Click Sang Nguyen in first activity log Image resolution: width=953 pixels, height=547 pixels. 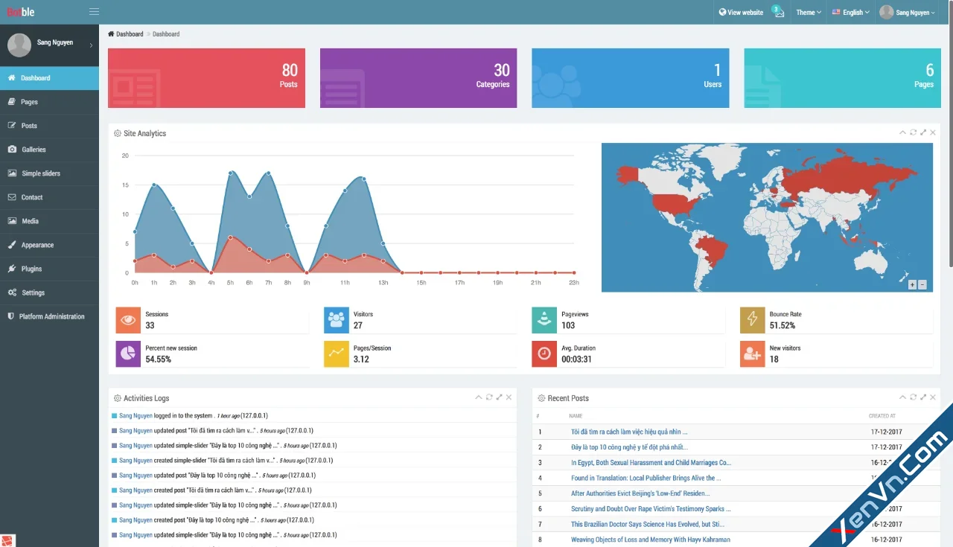[136, 416]
